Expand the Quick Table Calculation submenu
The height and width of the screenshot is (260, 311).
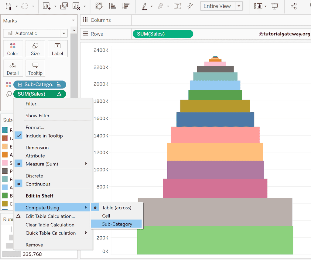(x=51, y=233)
